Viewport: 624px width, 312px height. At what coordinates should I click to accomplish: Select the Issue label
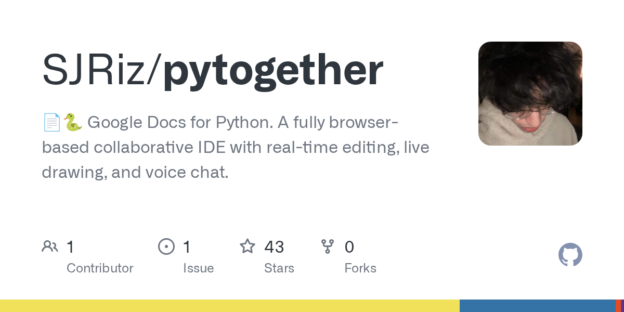(198, 268)
